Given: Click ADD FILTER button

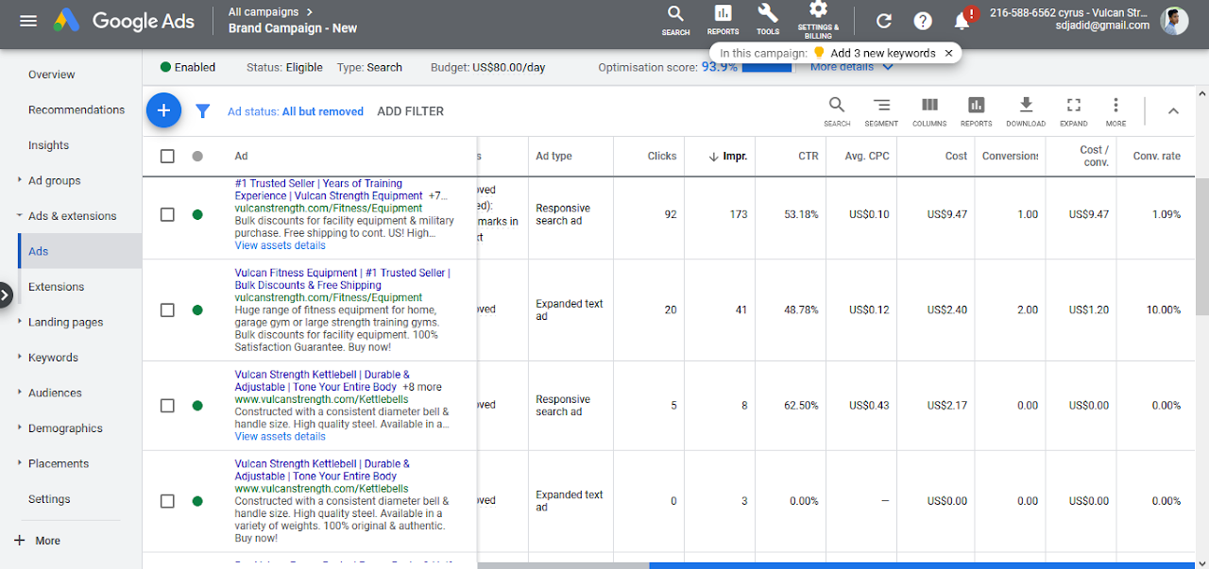Looking at the screenshot, I should pyautogui.click(x=410, y=111).
